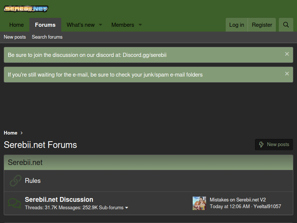The height and width of the screenshot is (223, 297).
Task: Open the Members tab
Action: coord(123,25)
